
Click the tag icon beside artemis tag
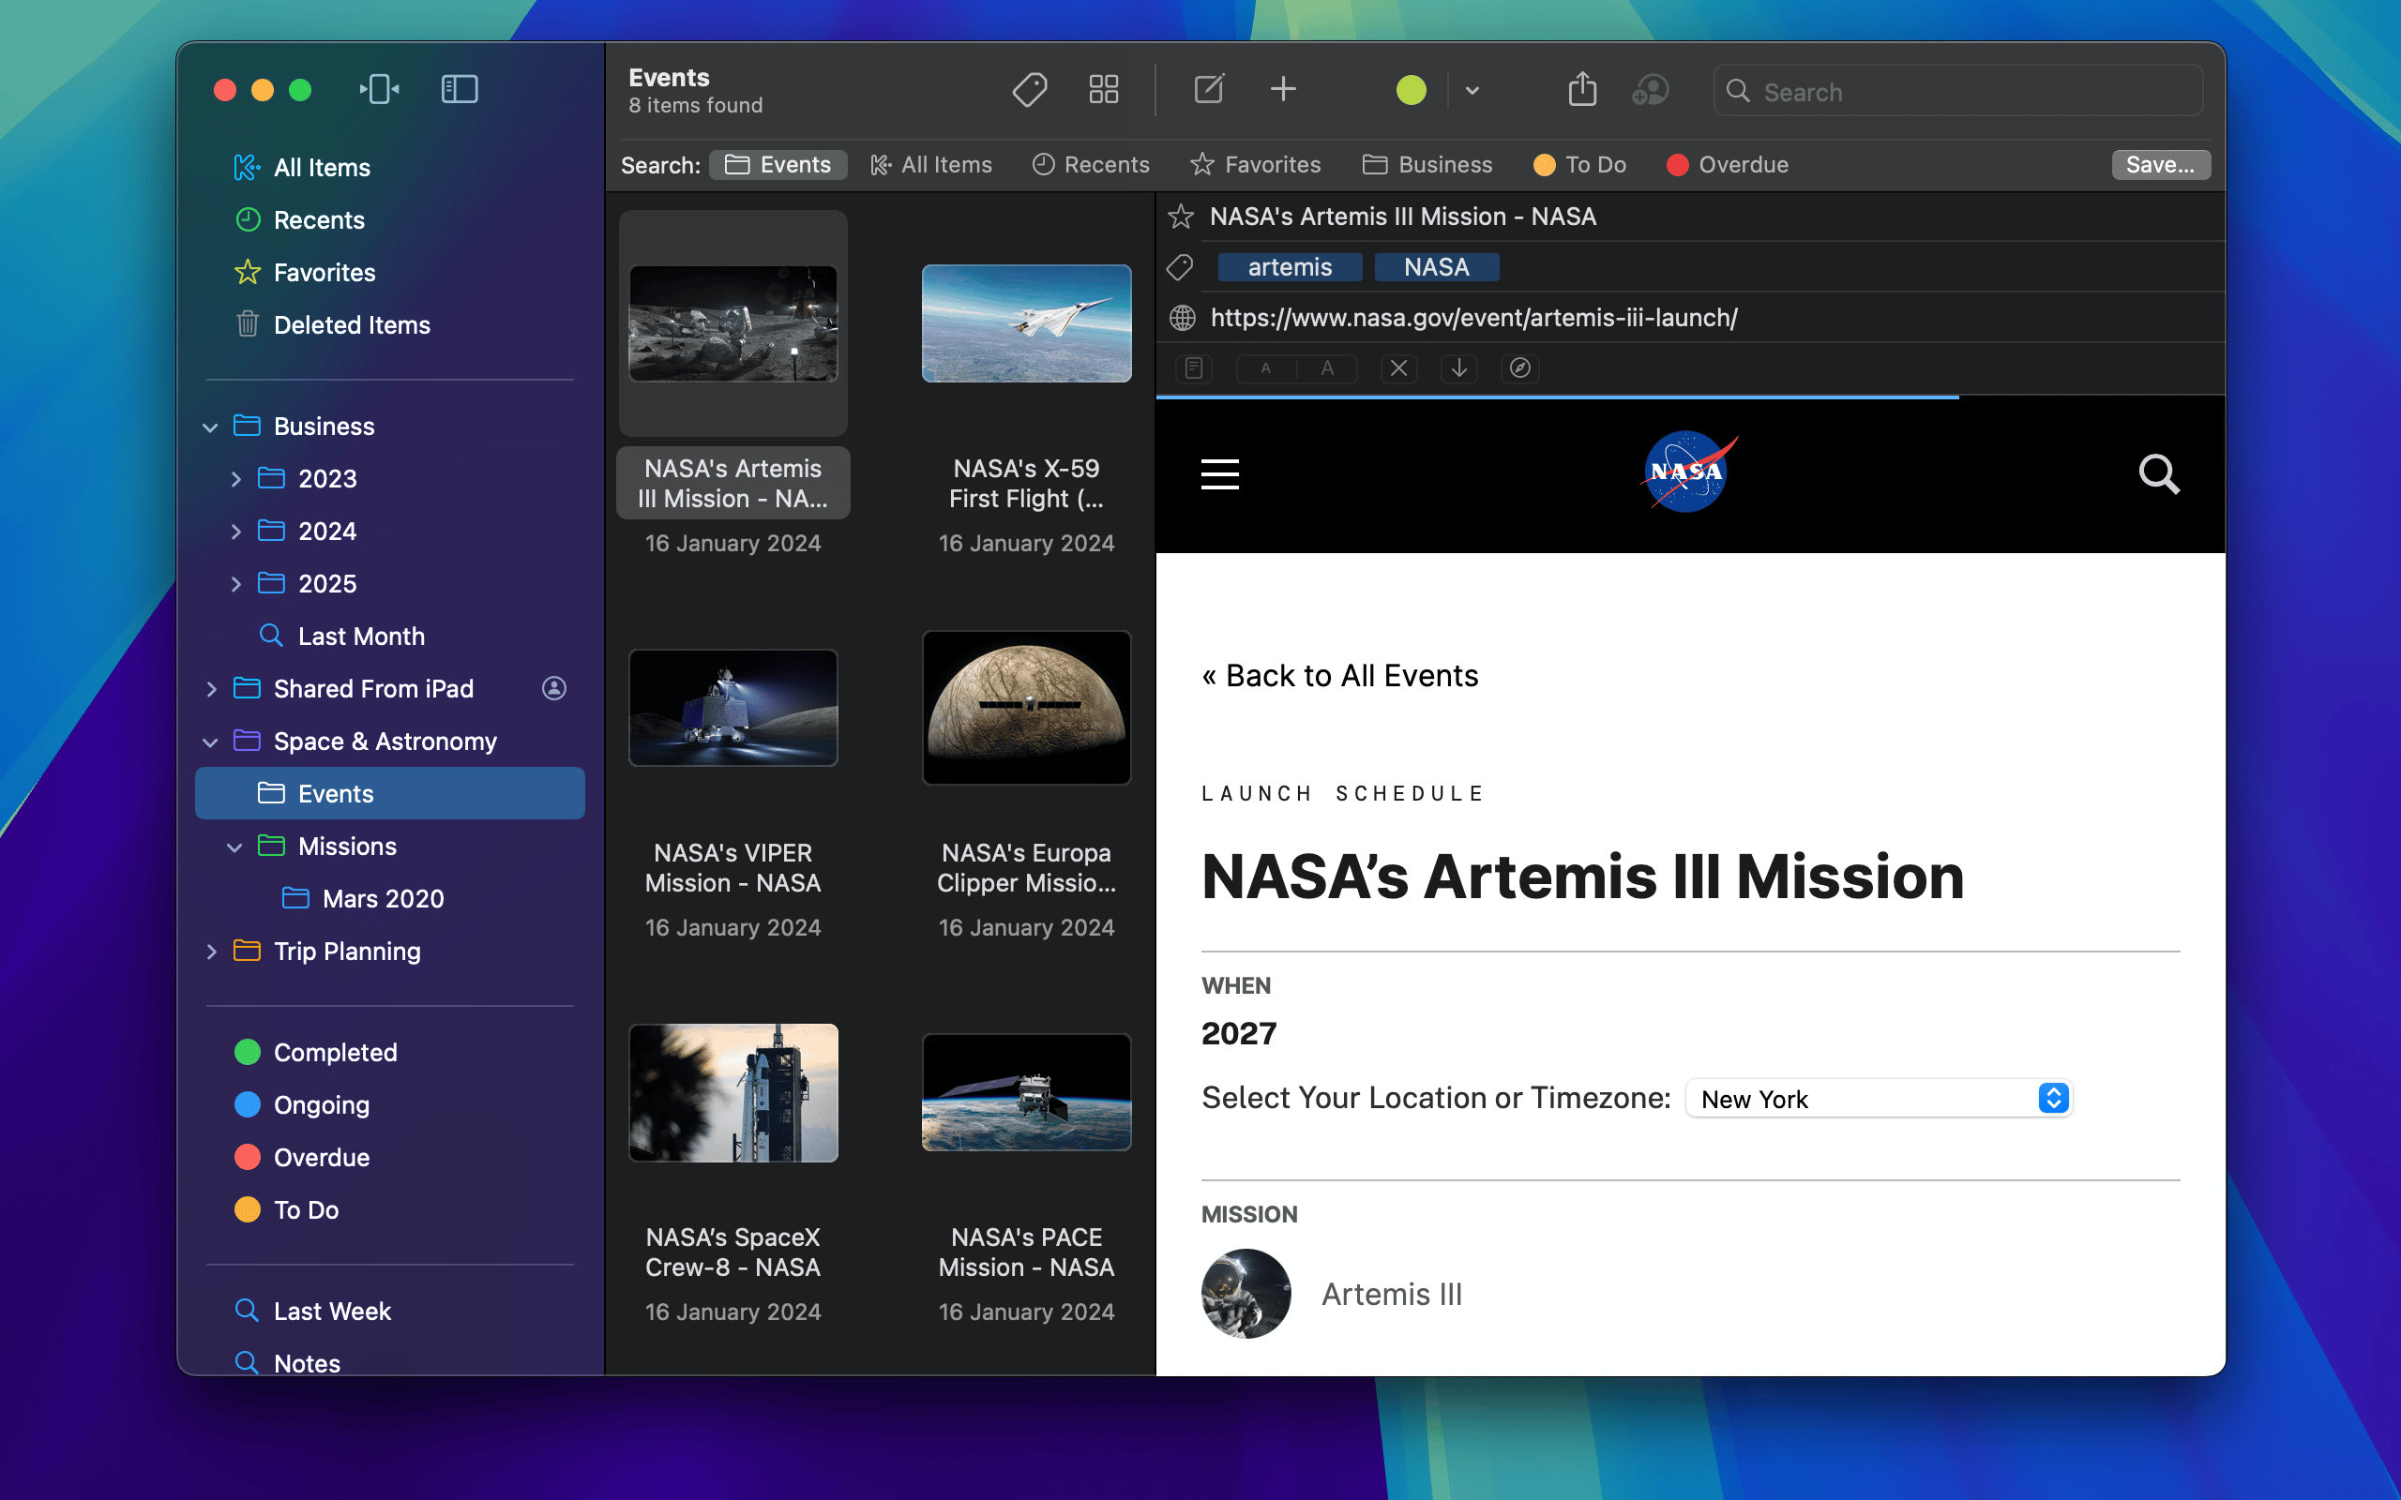click(x=1181, y=267)
